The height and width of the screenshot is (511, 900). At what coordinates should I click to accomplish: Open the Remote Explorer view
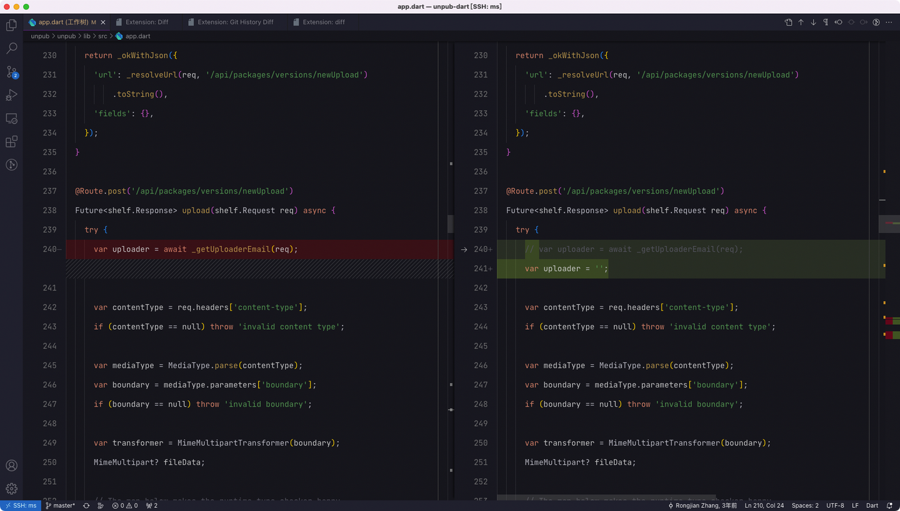11,118
